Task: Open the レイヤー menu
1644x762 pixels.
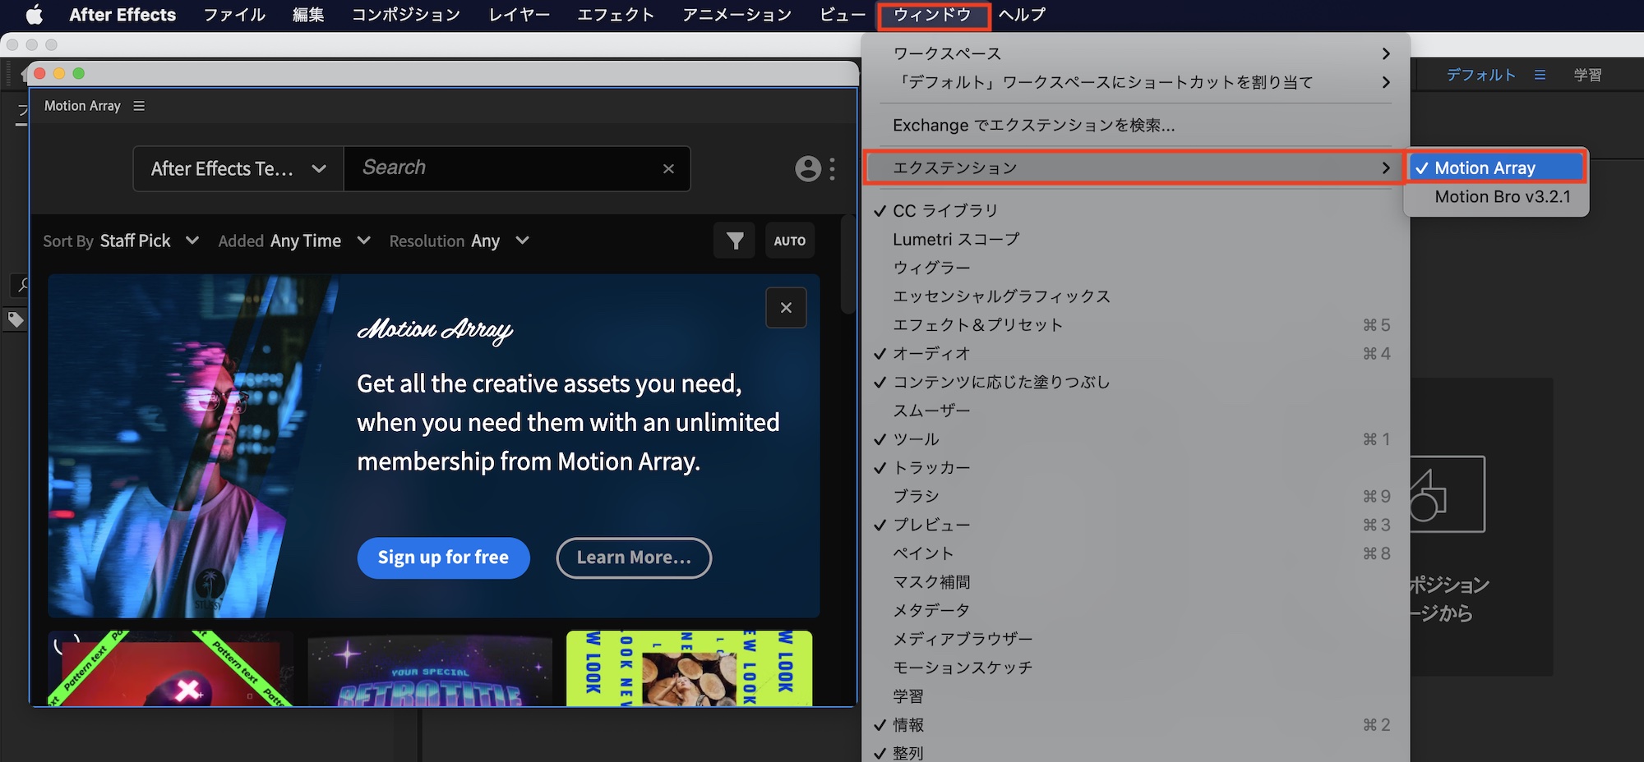Action: coord(520,15)
